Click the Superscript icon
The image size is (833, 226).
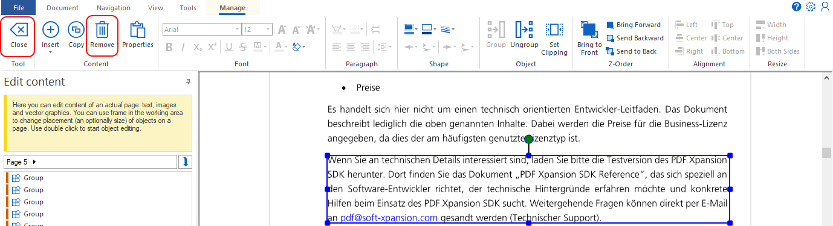[x=212, y=46]
